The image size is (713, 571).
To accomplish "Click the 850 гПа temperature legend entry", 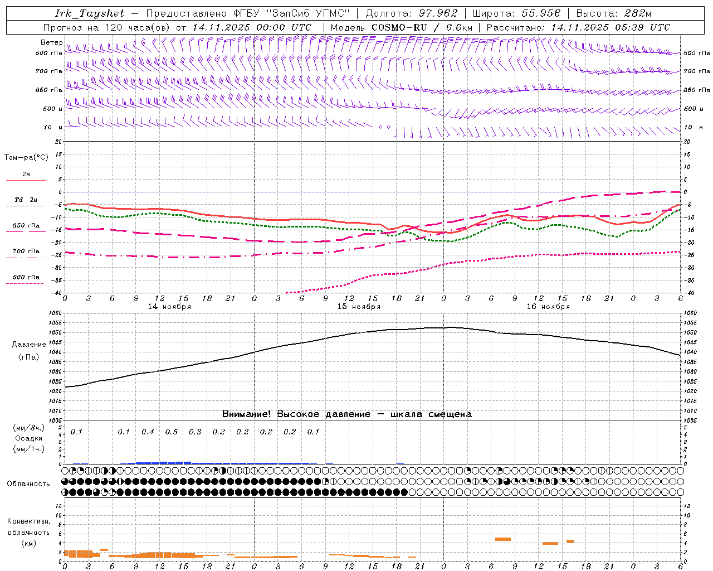I will click(x=26, y=226).
